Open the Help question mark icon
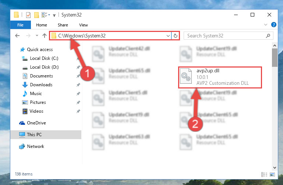 273,25
